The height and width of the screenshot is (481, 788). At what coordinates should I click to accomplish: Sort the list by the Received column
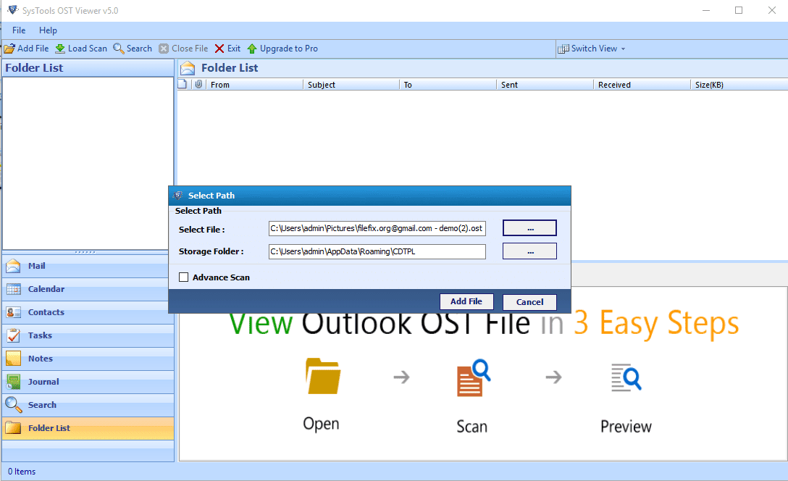pyautogui.click(x=642, y=85)
